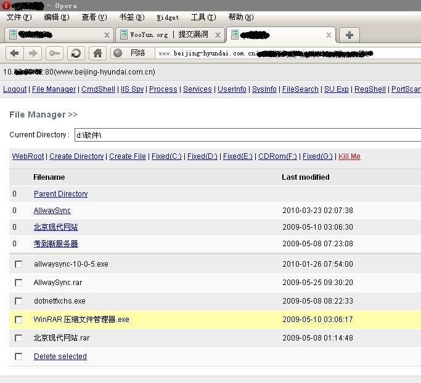Open the 工具(T) menu

tap(203, 17)
